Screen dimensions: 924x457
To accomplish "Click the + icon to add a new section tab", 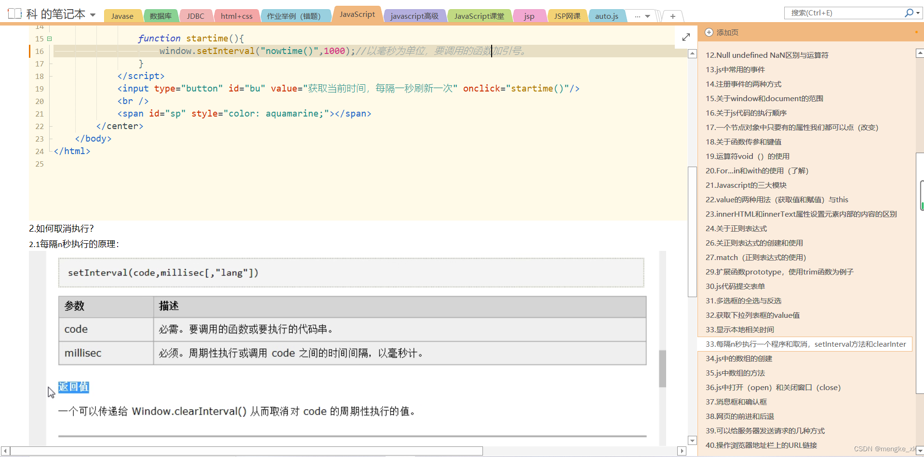I will pyautogui.click(x=672, y=16).
